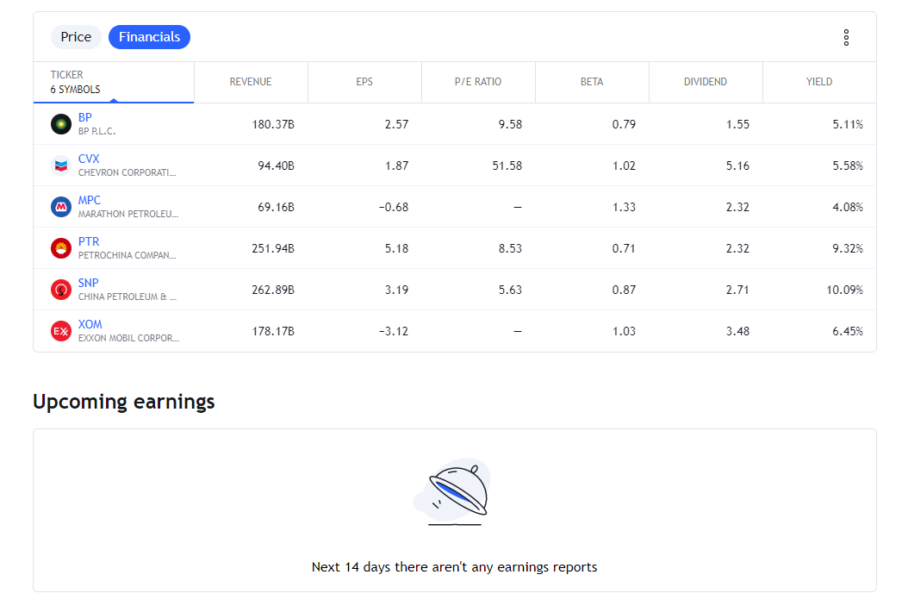Viewport: 908px width, 606px height.
Task: Click BP yield value 5.11%
Action: point(848,124)
